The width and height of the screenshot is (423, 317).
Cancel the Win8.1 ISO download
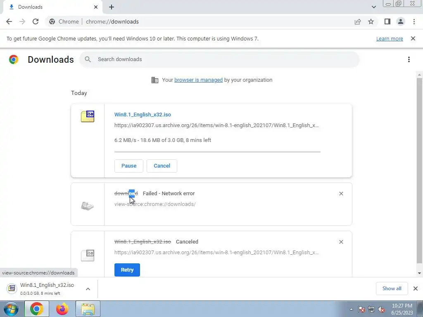162,166
